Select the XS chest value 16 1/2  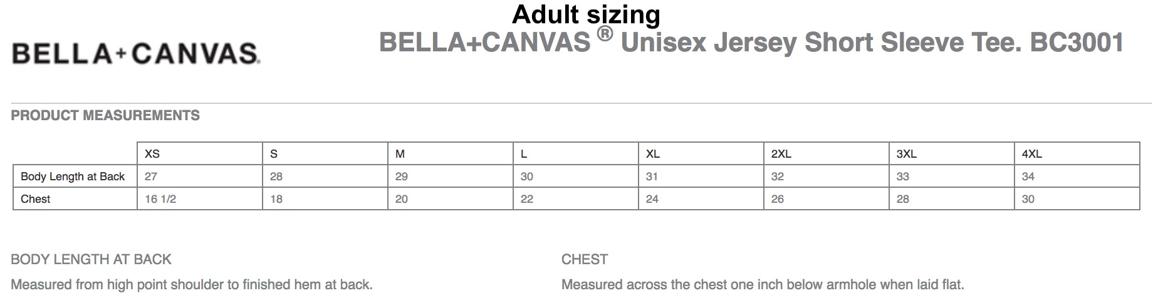[160, 199]
